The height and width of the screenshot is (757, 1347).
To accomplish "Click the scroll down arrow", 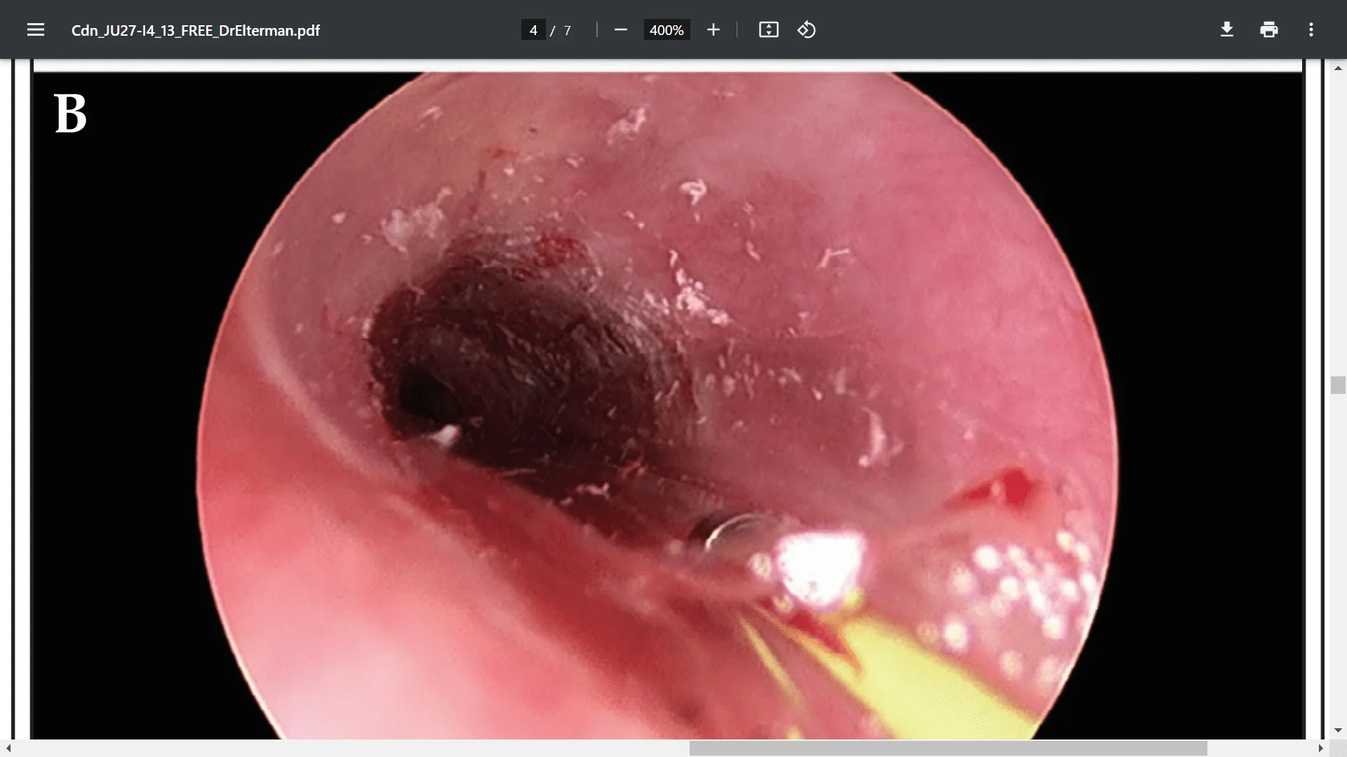I will (x=1338, y=730).
